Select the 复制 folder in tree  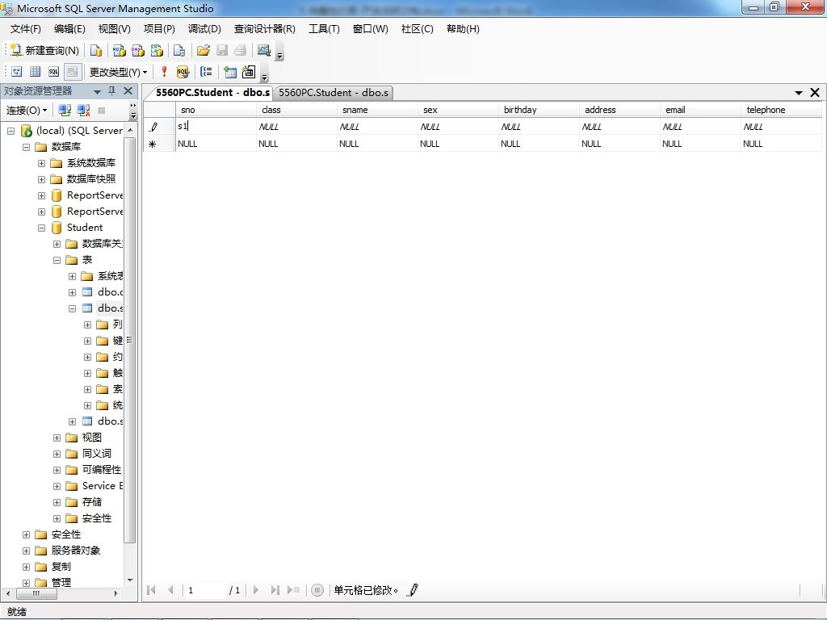(x=61, y=567)
